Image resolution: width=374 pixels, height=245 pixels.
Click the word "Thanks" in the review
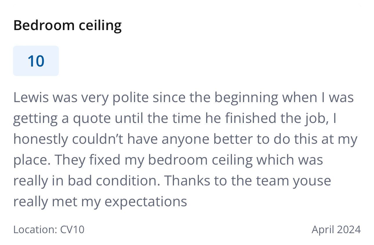pos(187,181)
